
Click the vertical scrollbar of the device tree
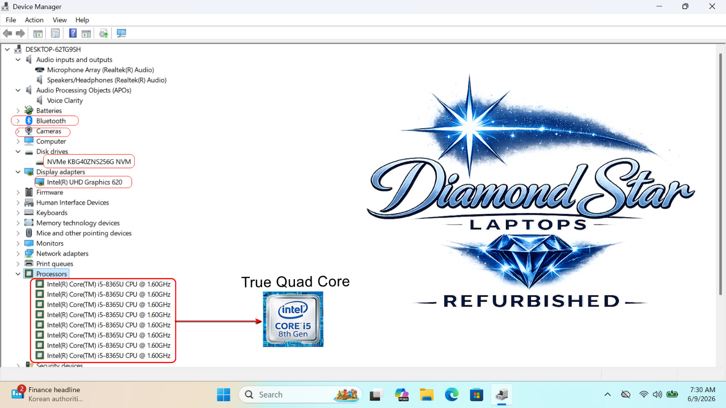tap(720, 174)
